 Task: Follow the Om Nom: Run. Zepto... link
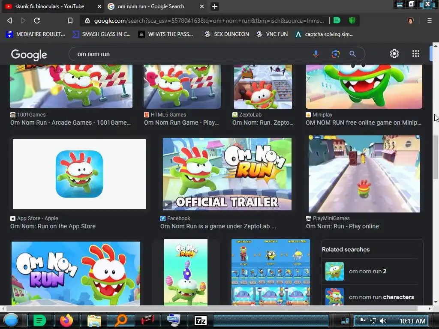[263, 123]
